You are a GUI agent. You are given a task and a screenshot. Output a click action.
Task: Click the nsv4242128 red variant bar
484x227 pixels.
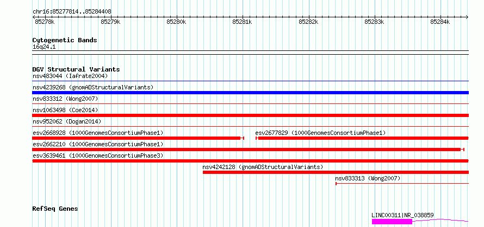[336, 172]
